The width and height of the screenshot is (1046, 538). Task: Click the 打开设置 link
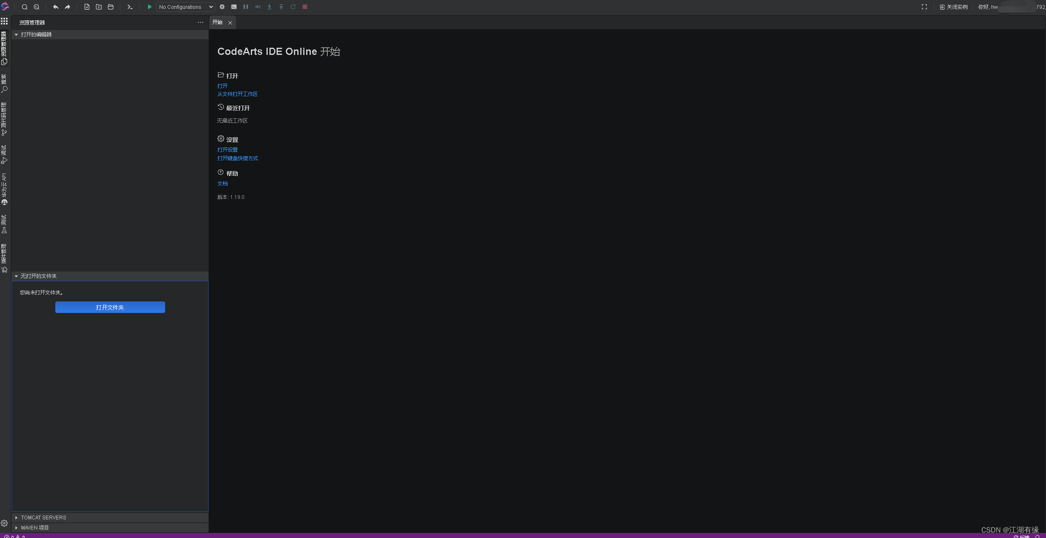(x=228, y=150)
